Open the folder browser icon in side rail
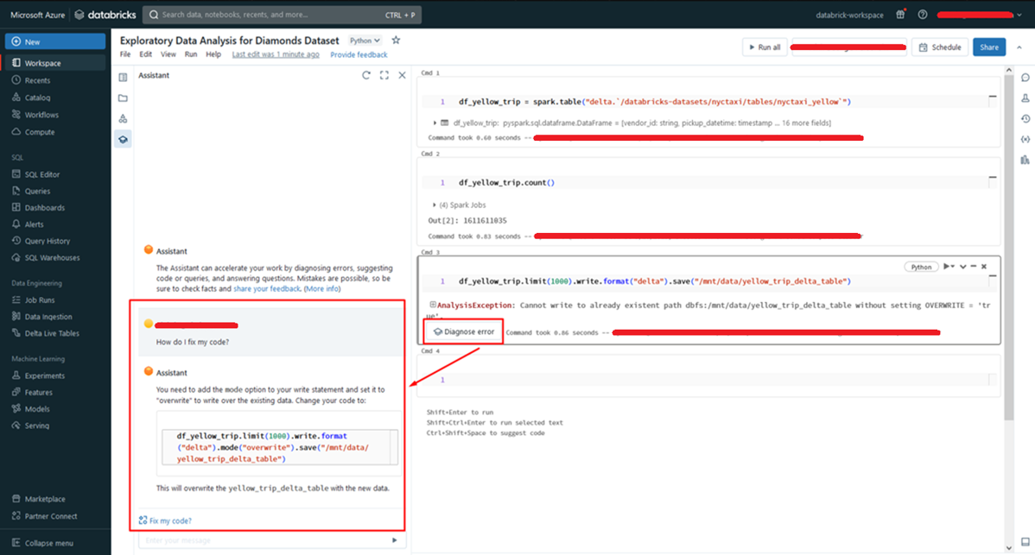This screenshot has width=1035, height=555. pyautogui.click(x=123, y=98)
